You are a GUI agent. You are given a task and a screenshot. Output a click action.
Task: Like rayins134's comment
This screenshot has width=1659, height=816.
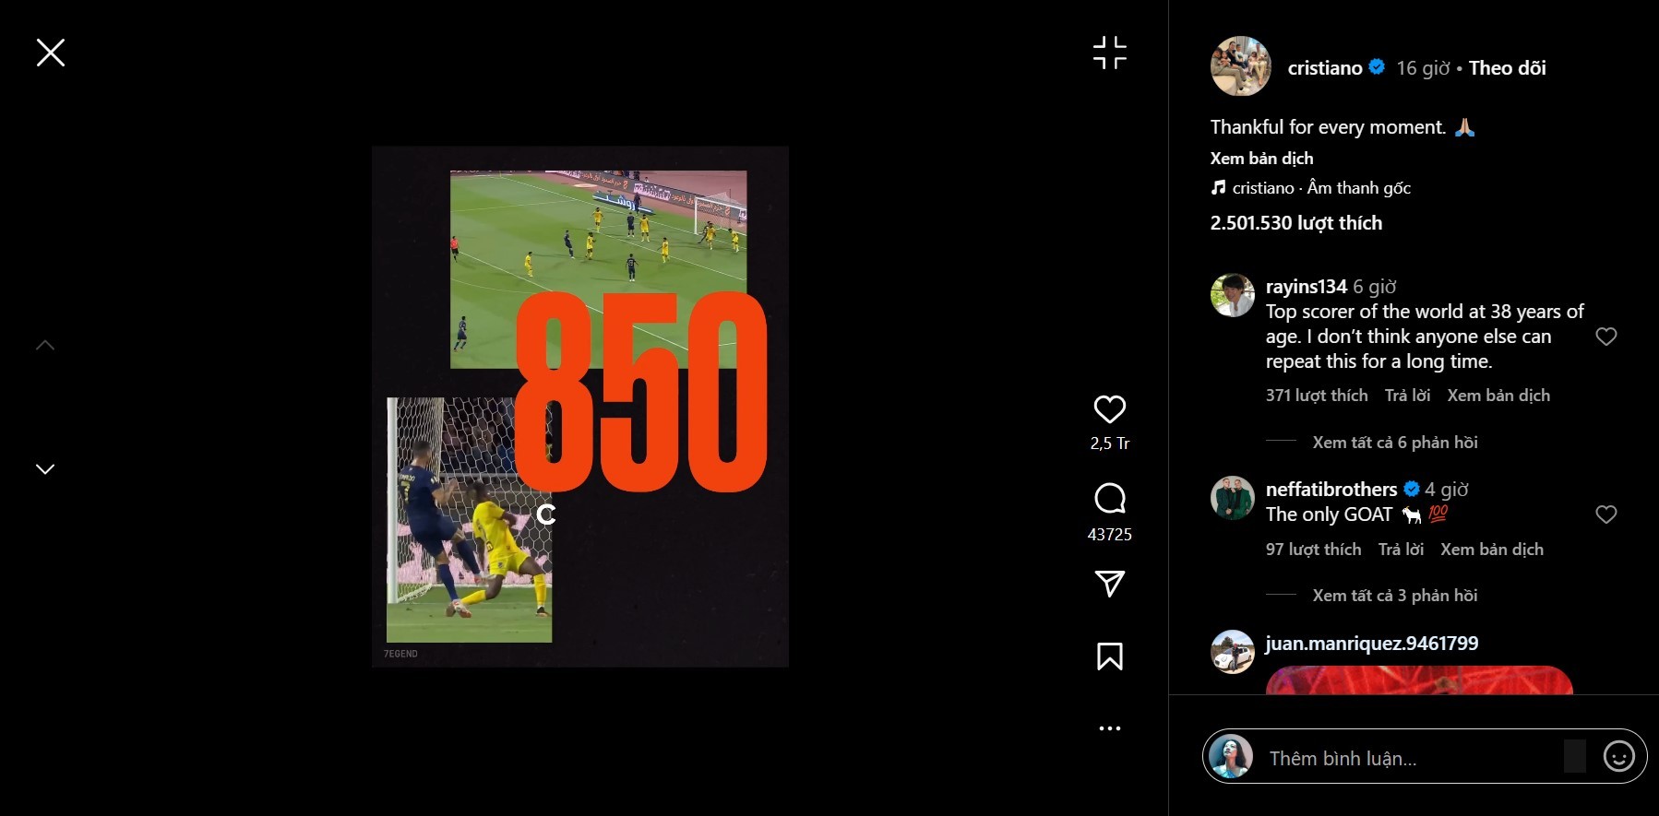[1605, 337]
